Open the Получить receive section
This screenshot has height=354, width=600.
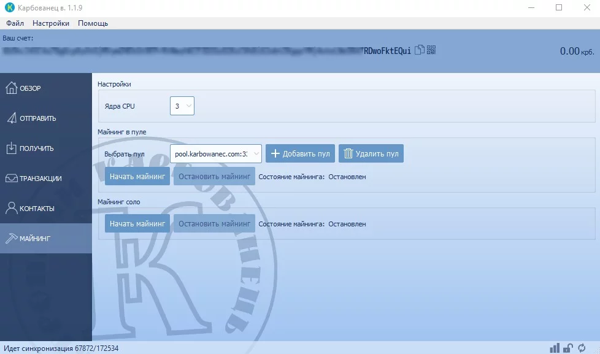46,148
